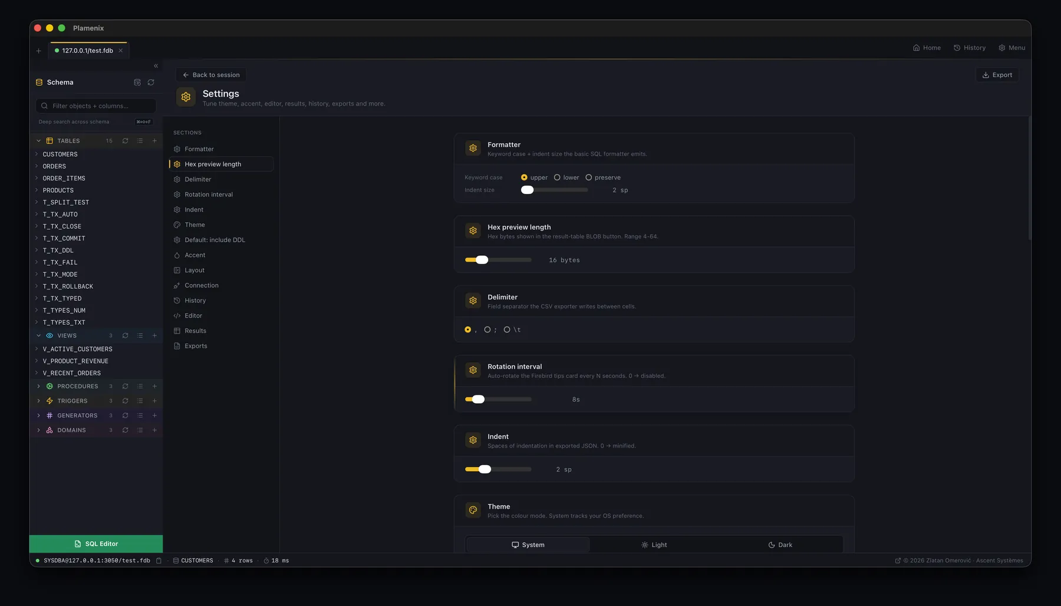
Task: Open the SQL Editor
Action: click(96, 544)
